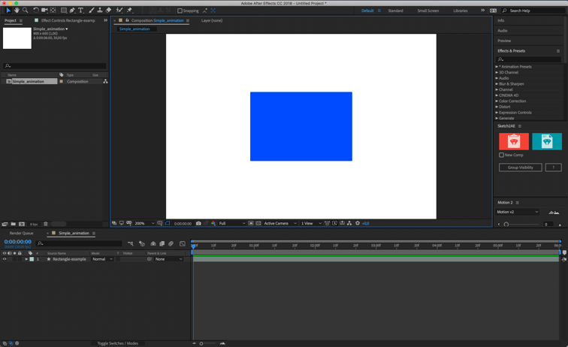Switch to the Small Screen workspace
Screen dimensions: 568x347
click(428, 11)
